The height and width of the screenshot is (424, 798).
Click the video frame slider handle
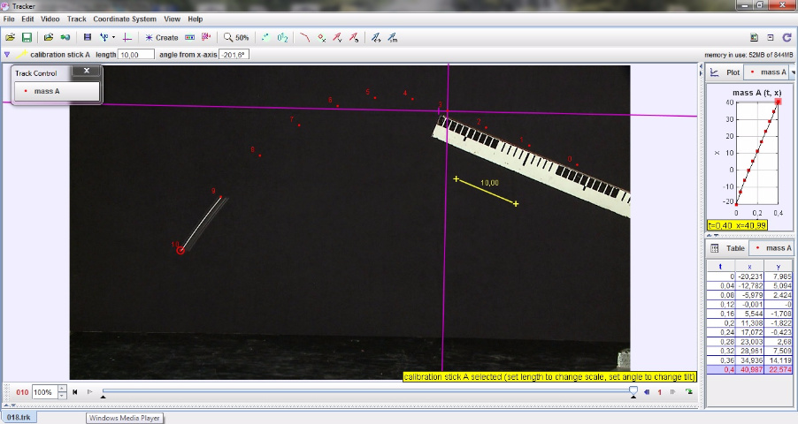click(x=633, y=390)
